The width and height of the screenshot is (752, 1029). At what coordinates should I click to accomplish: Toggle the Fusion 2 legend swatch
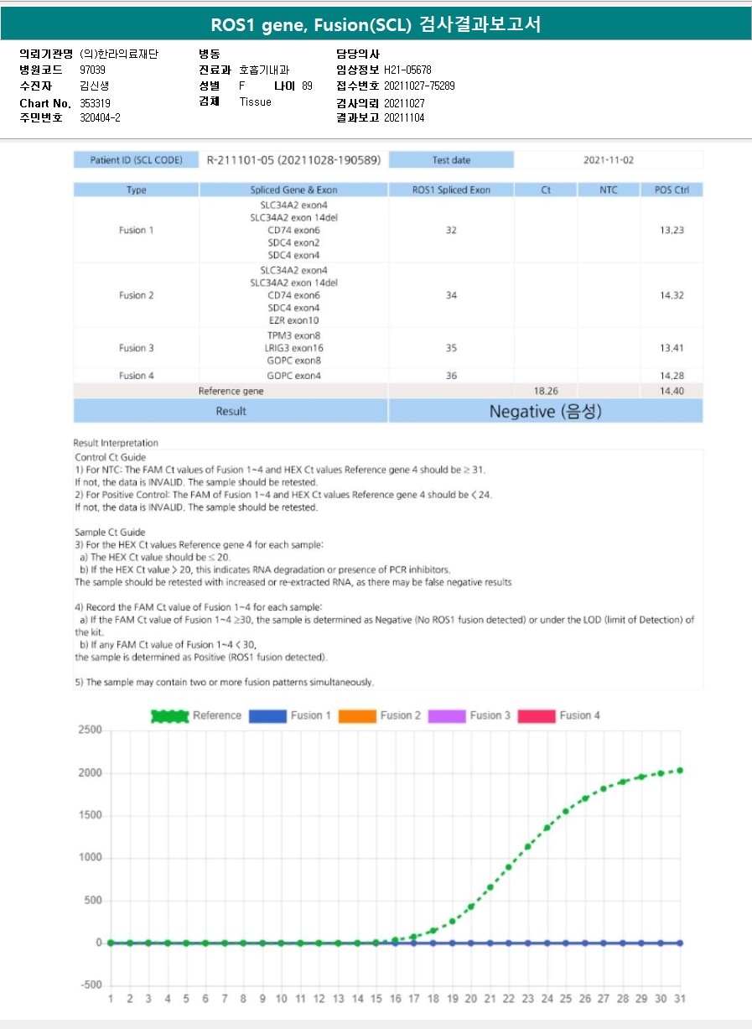[x=357, y=716]
